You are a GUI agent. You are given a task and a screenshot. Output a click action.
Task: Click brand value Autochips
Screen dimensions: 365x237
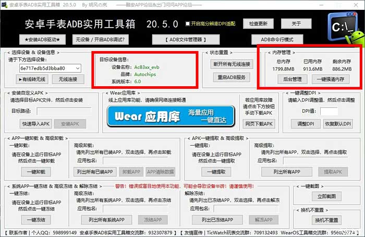click(145, 74)
